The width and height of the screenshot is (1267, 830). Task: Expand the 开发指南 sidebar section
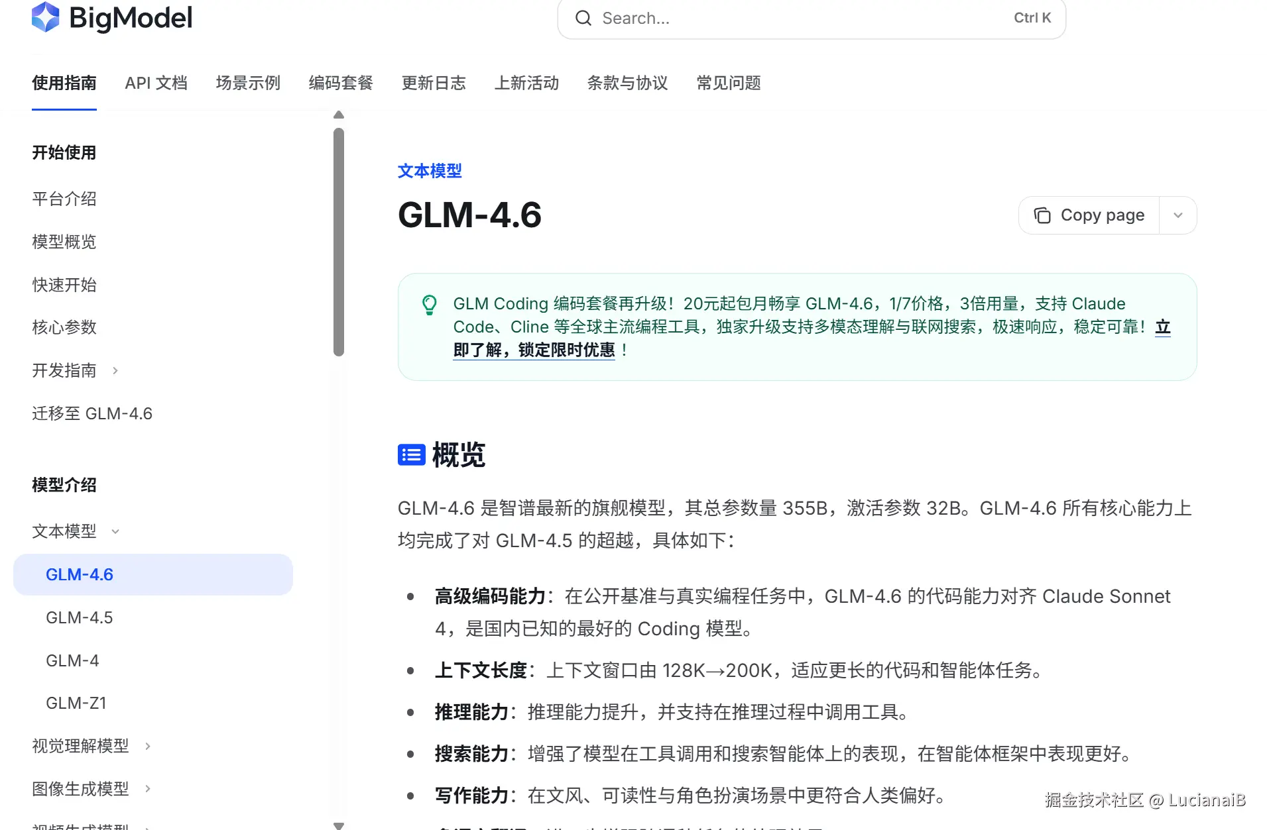coord(115,370)
